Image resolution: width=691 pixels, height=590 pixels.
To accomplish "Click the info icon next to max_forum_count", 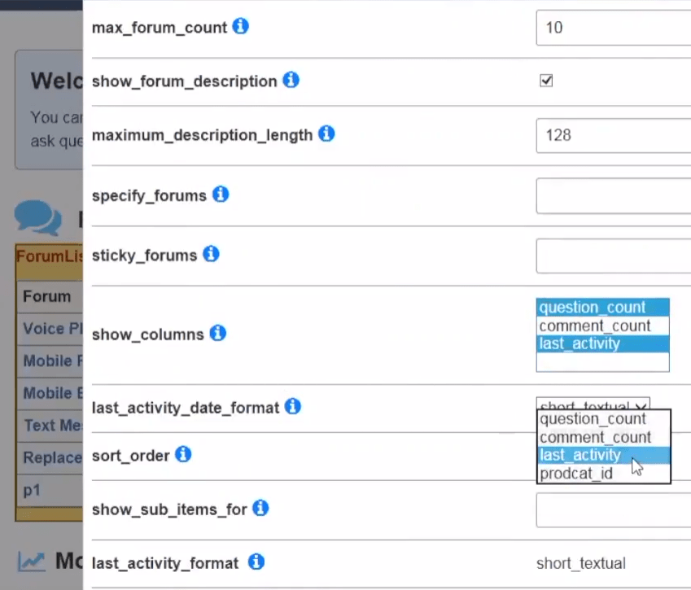I will pyautogui.click(x=240, y=26).
